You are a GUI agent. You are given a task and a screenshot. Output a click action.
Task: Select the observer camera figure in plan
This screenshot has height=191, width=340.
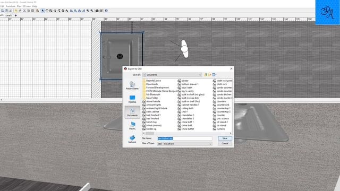[x=184, y=49]
